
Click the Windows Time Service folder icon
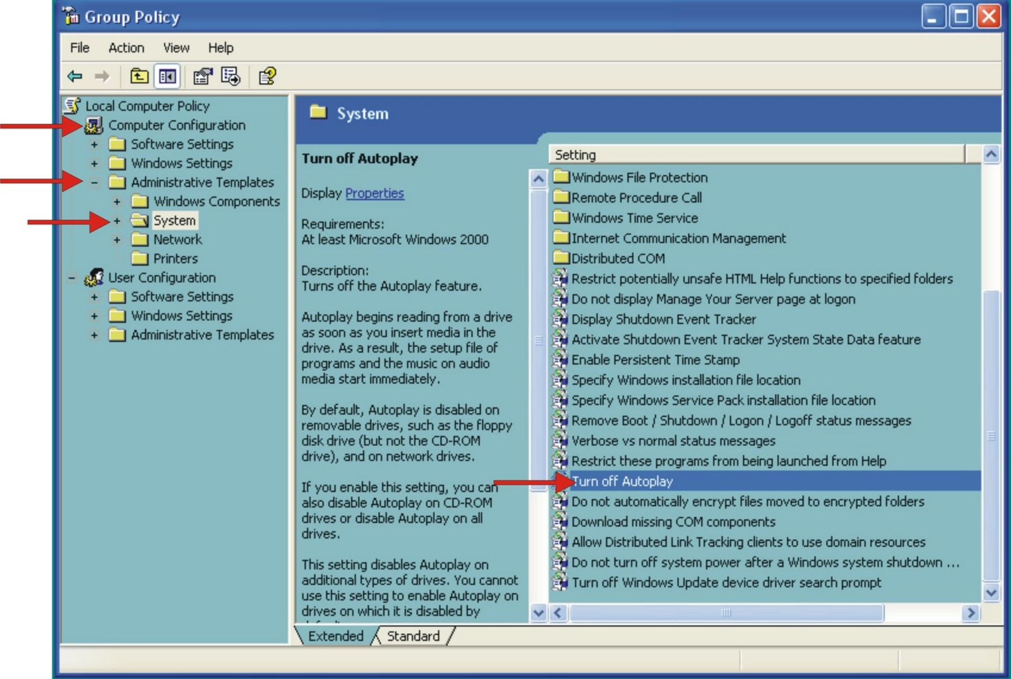[x=561, y=217]
